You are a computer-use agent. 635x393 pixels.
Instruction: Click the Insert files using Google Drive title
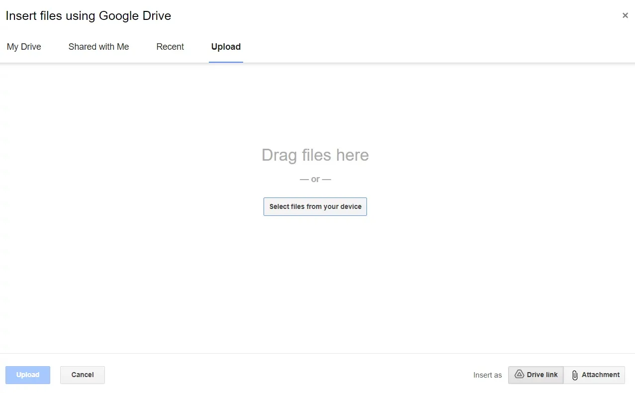(x=88, y=15)
